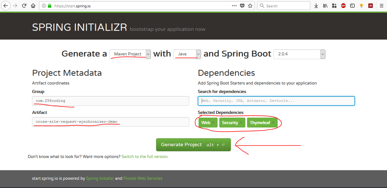Viewport: 387px width, 188px height.
Task: Reload the page with the refresh icon
Action: pos(24,6)
